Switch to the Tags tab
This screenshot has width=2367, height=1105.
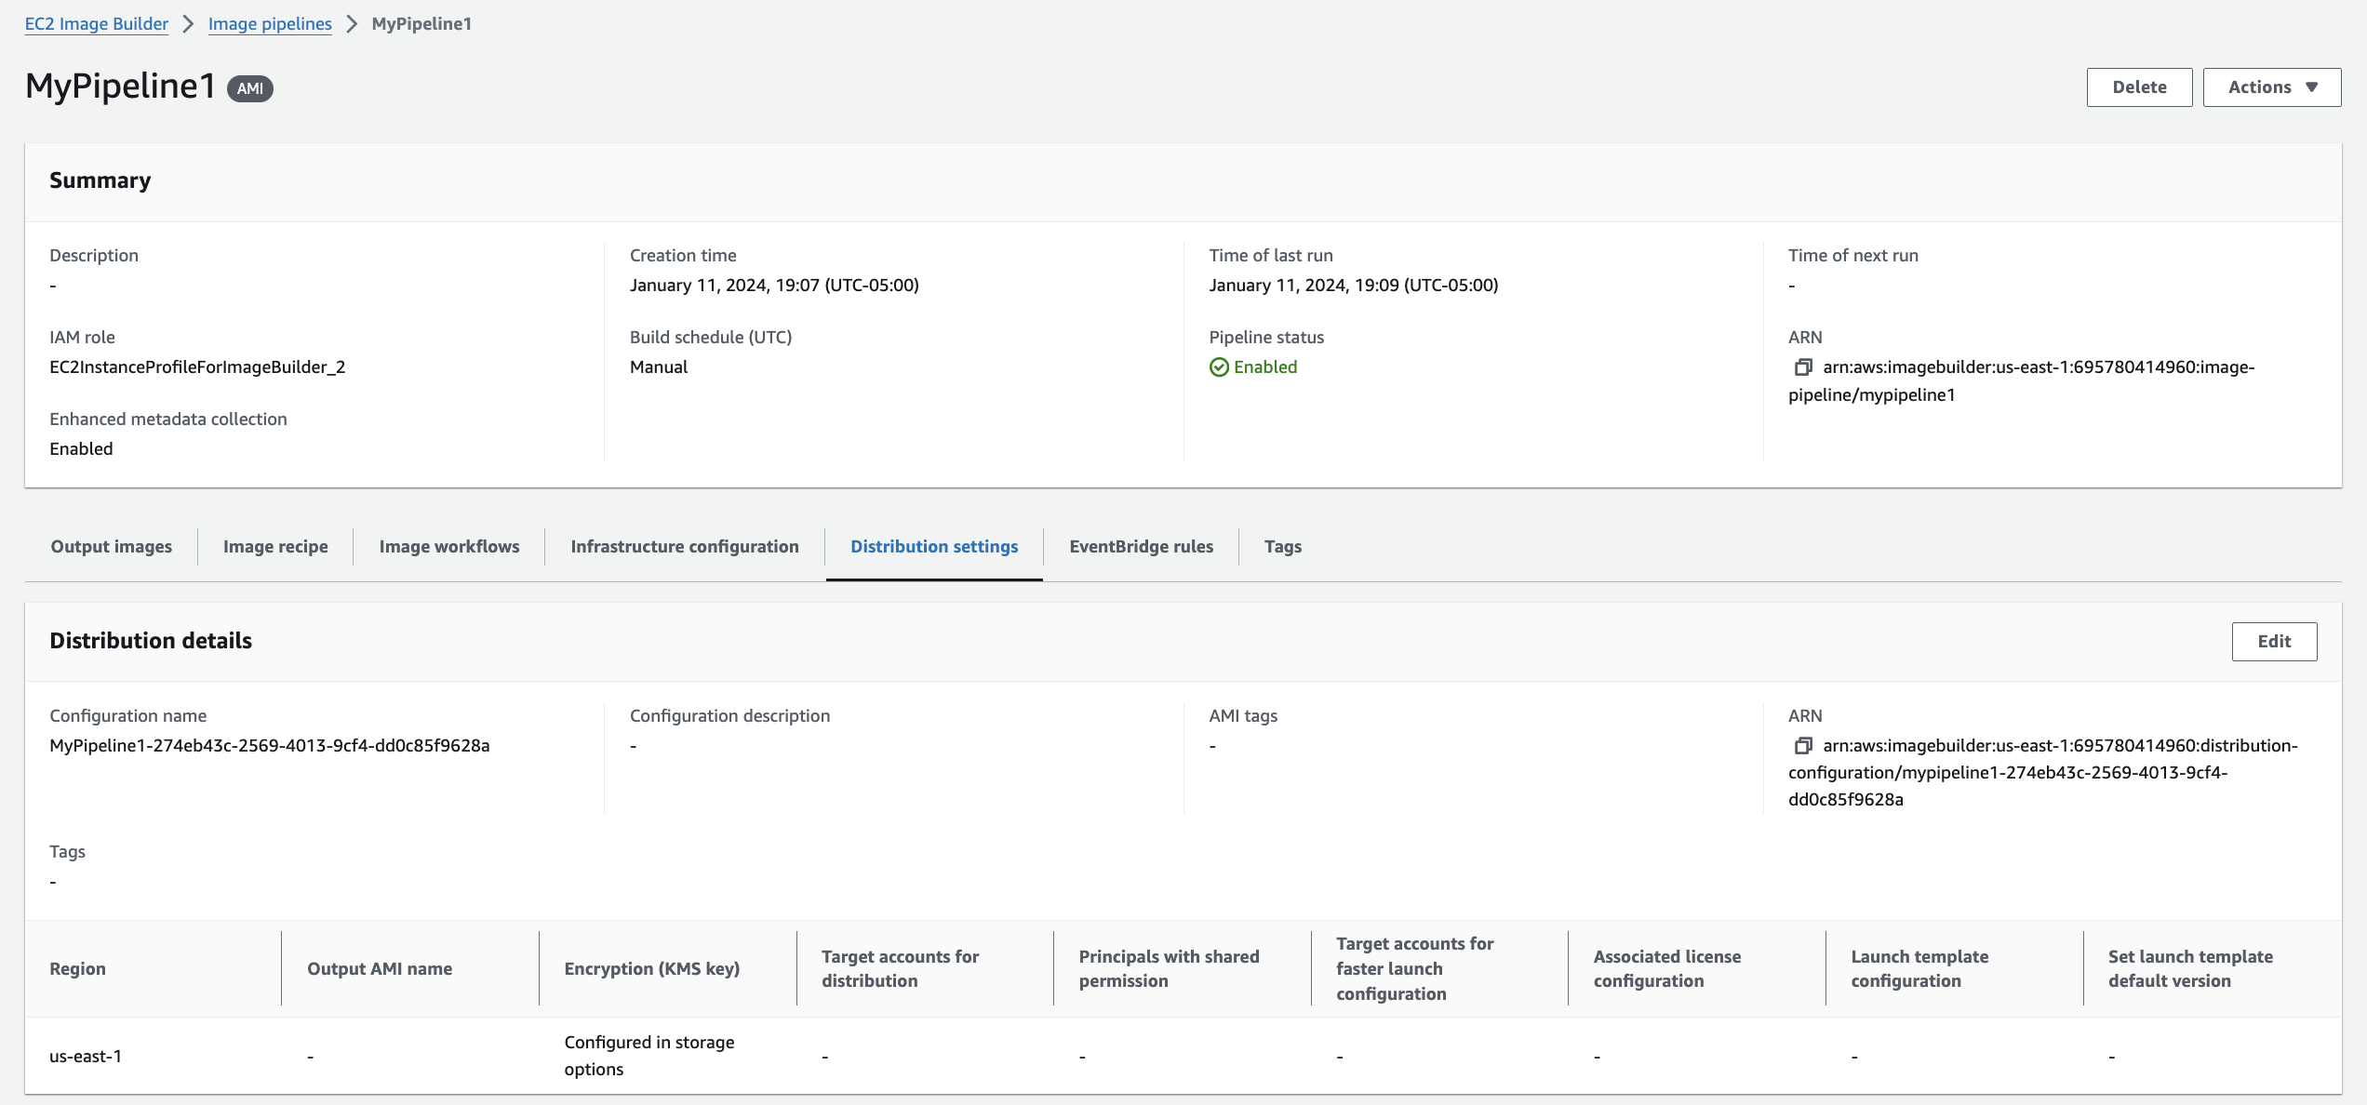[x=1282, y=547]
